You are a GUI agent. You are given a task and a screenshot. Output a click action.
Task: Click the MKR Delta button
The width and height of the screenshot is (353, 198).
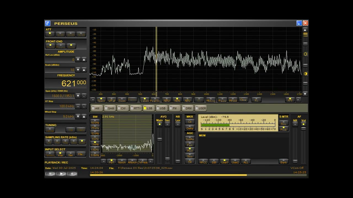190,128
